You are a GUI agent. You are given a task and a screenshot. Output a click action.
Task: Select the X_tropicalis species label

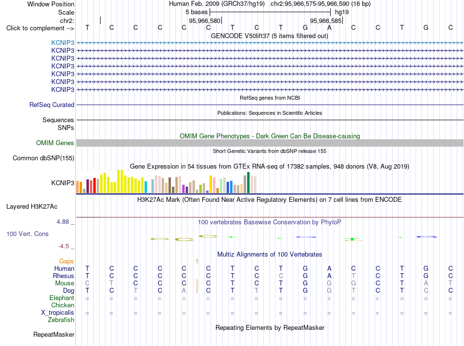click(x=58, y=313)
